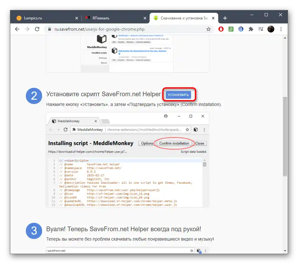The width and height of the screenshot is (298, 264).
Task: Click the vertical scrollbar thumb
Action: (x=285, y=137)
